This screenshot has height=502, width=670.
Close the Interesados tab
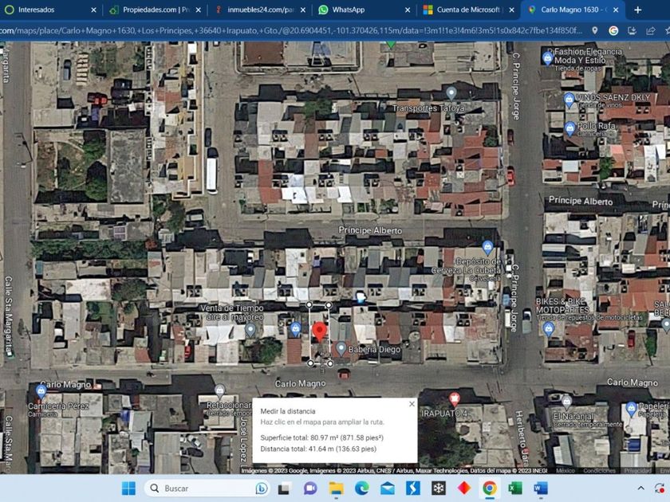click(x=93, y=10)
